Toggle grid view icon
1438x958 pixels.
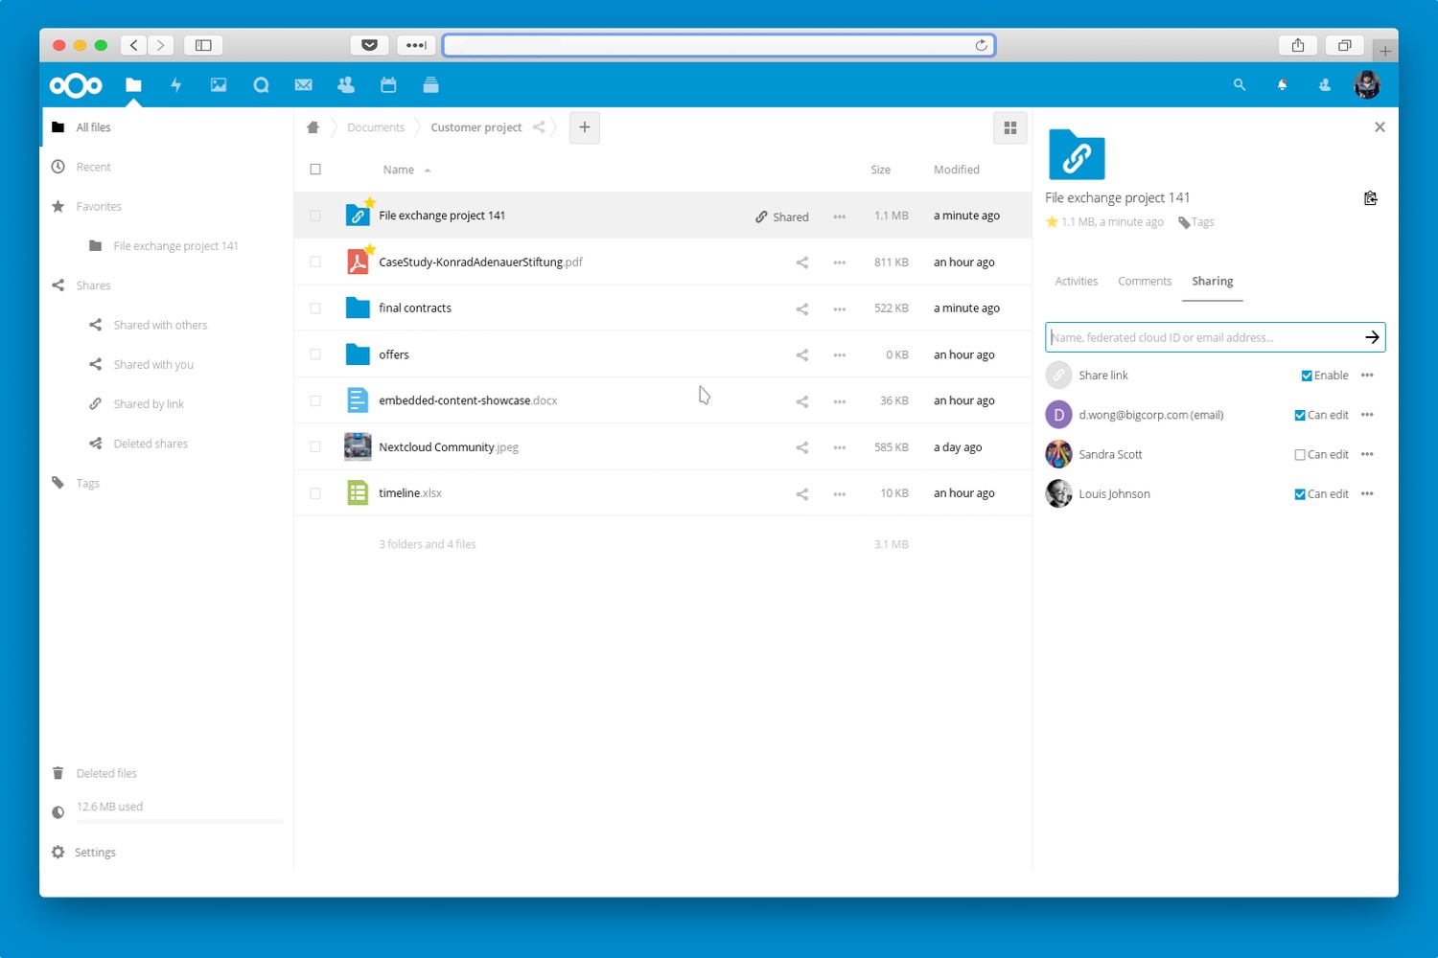[1010, 127]
